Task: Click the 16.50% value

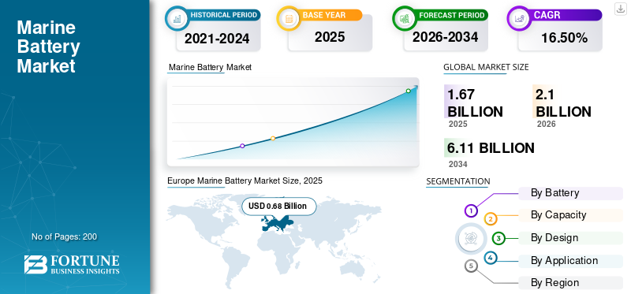Action: pyautogui.click(x=564, y=38)
